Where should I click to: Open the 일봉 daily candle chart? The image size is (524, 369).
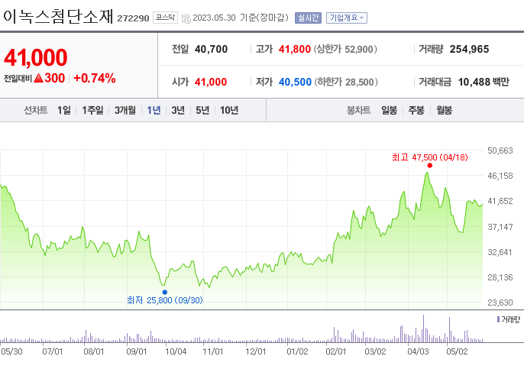(390, 110)
